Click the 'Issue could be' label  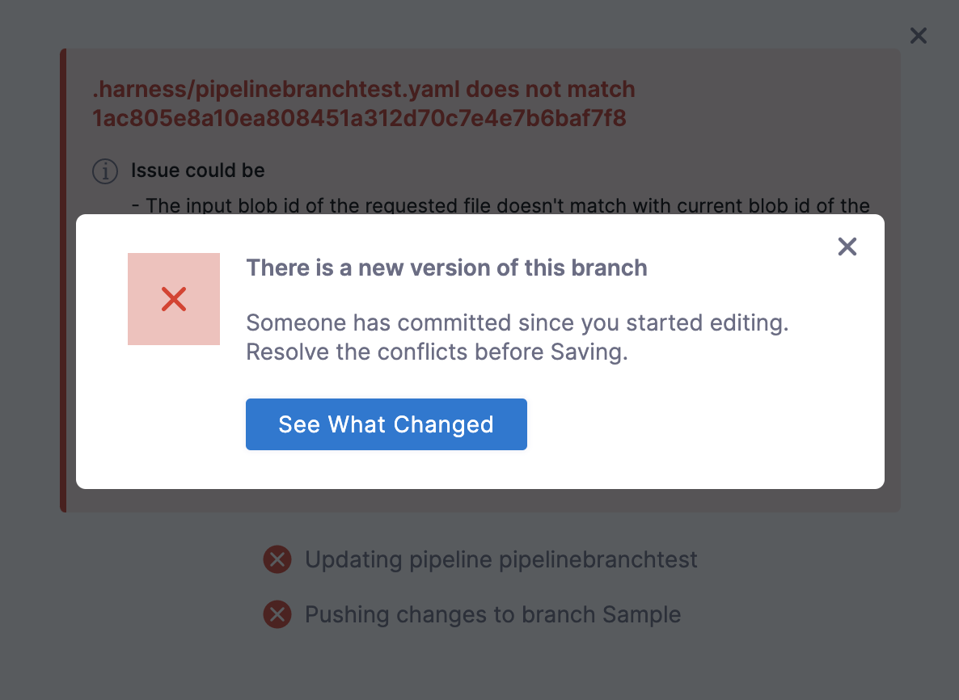pyautogui.click(x=198, y=171)
